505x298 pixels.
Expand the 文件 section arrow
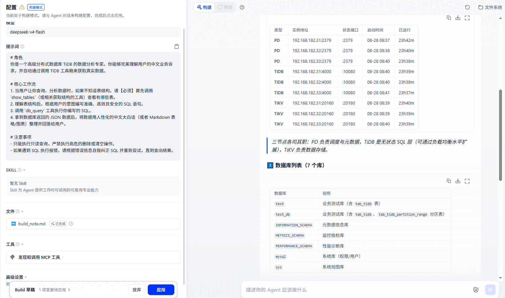[x=22, y=212]
